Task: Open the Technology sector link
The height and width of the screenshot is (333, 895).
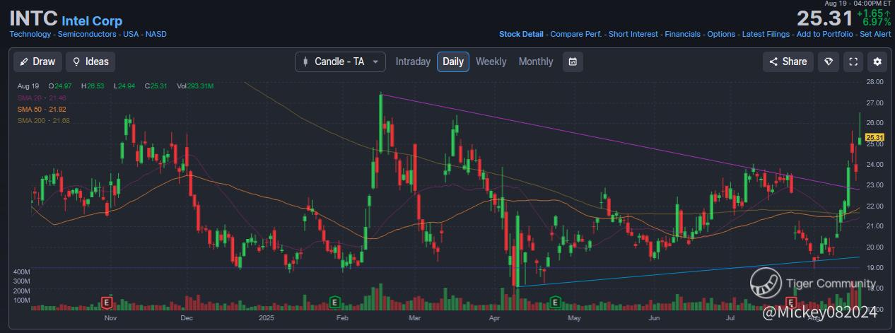Action: 30,34
